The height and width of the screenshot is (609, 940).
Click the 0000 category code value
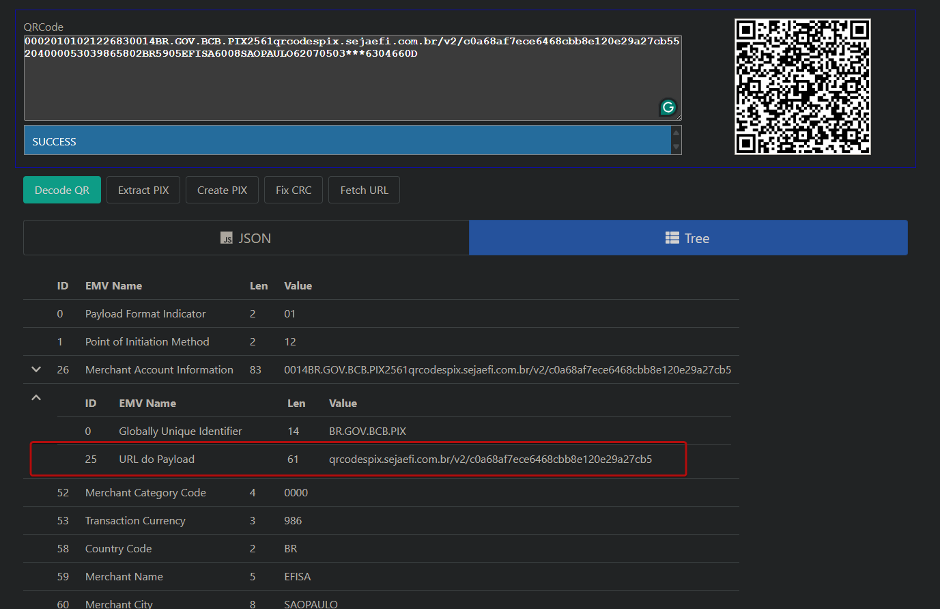click(296, 492)
